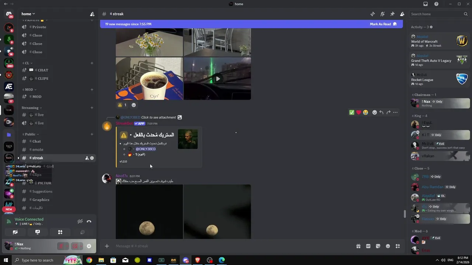Screen dimensions: 472x265
Task: Click the @ONLY3BED mention in StreakBot embed
Action: [x=146, y=149]
